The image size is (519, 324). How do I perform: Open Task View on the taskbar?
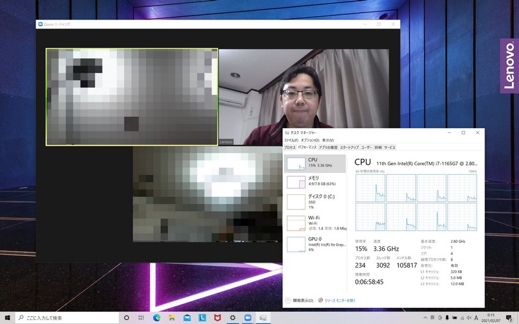coord(141,318)
